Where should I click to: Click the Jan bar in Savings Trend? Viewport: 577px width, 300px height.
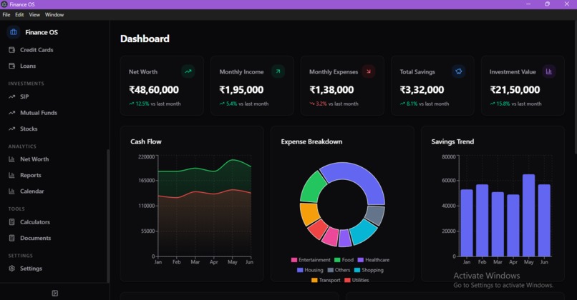pos(467,223)
